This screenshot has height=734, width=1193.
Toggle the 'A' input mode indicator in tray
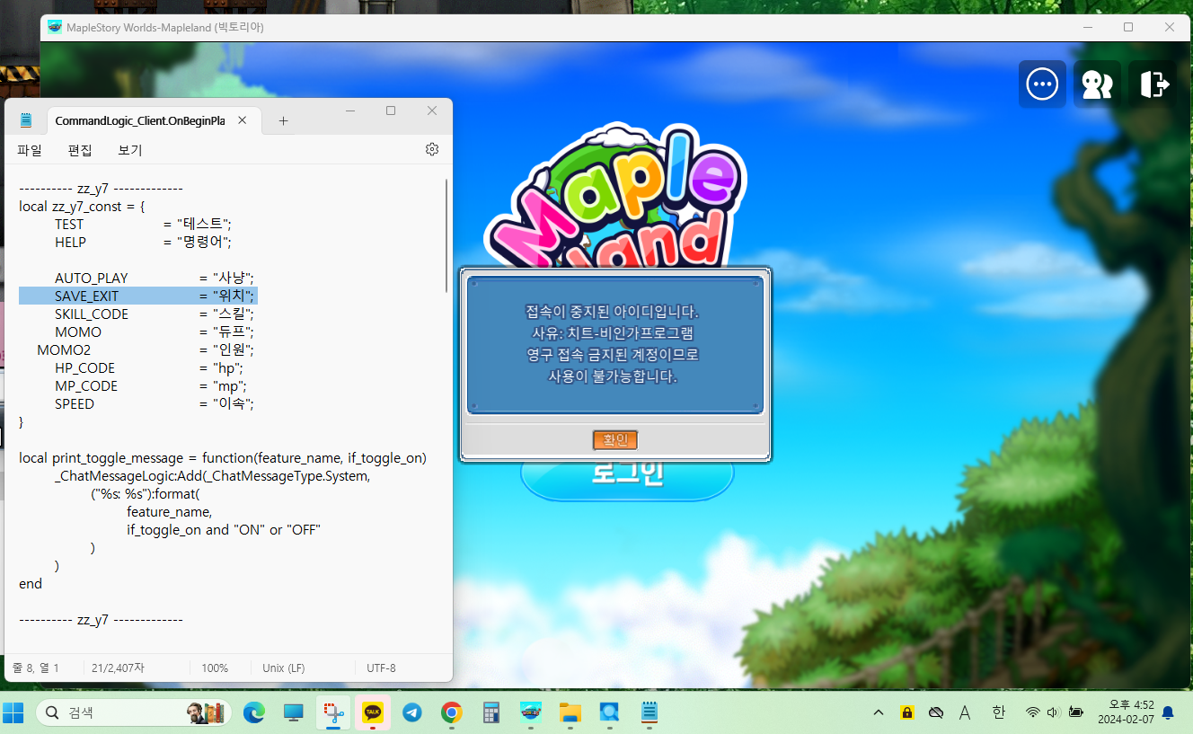click(965, 712)
